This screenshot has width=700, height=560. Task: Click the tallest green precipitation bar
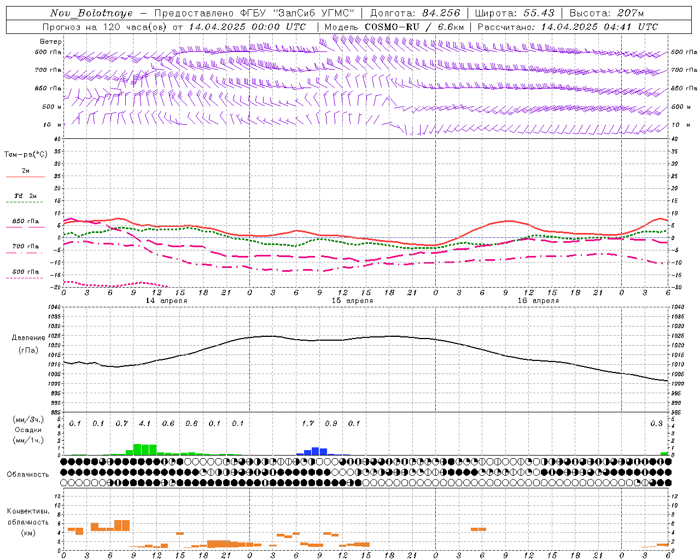click(137, 450)
